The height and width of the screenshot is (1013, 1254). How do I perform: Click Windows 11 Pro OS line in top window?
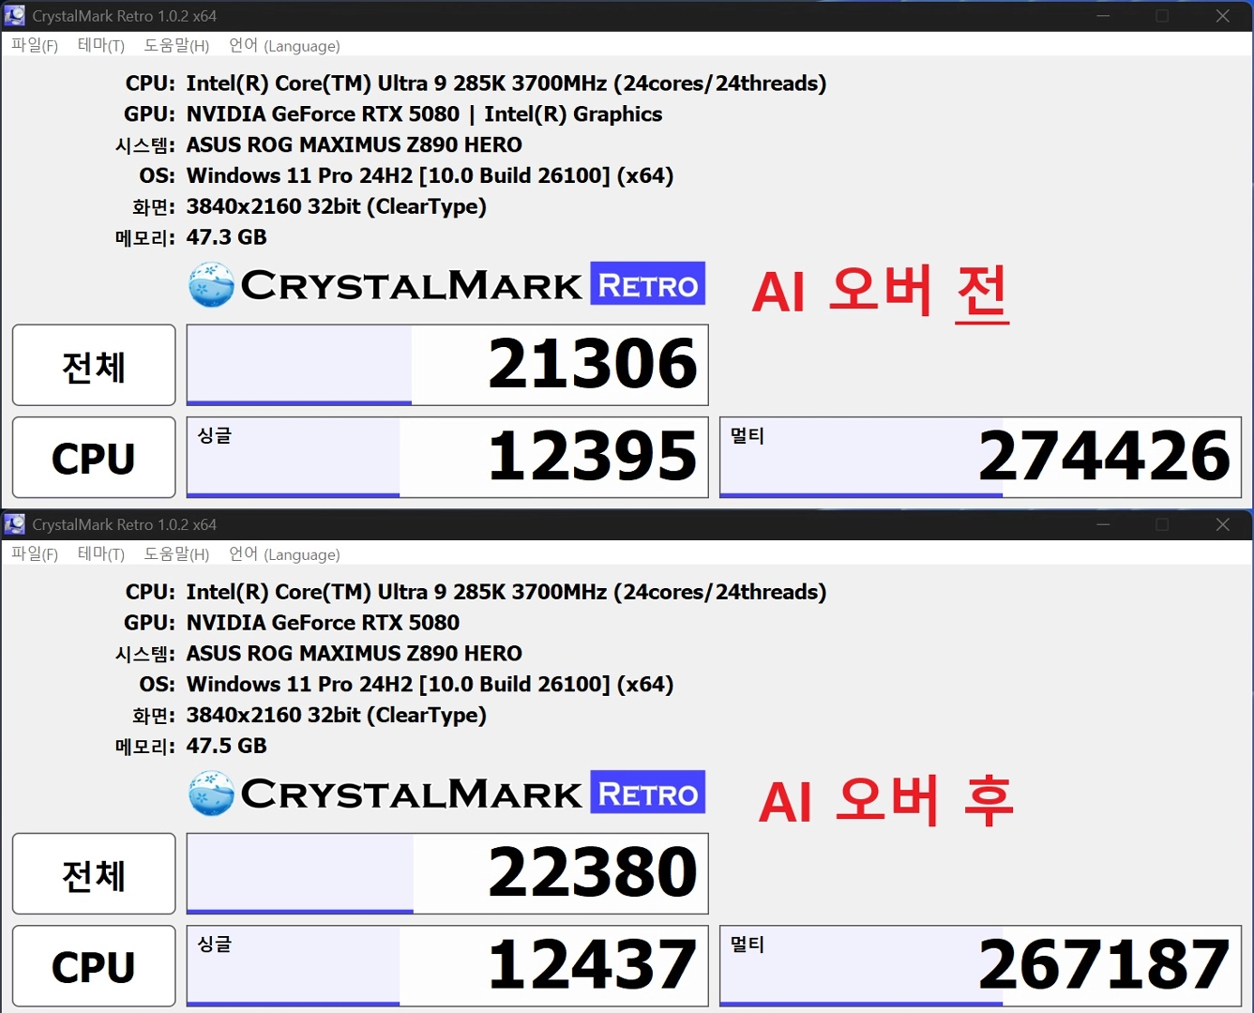[x=430, y=176]
